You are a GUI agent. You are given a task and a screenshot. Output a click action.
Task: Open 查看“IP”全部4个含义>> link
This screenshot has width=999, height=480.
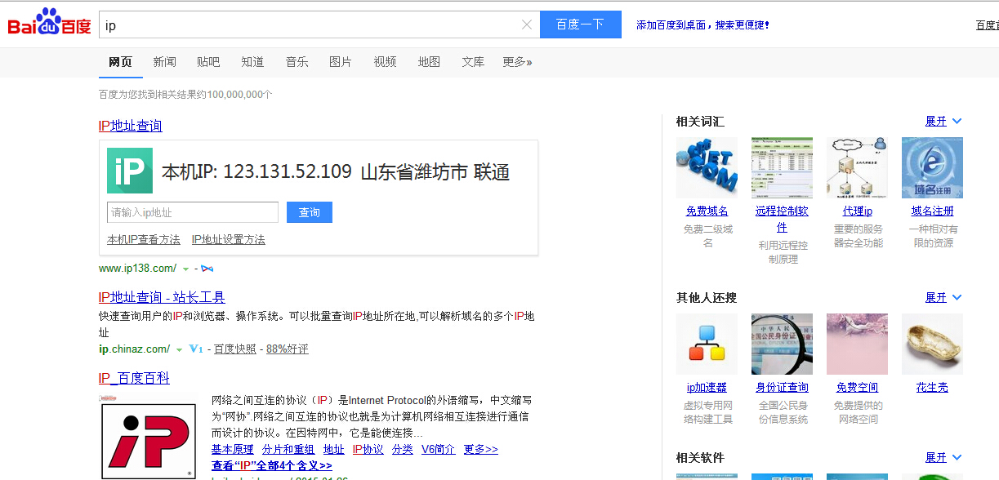272,465
